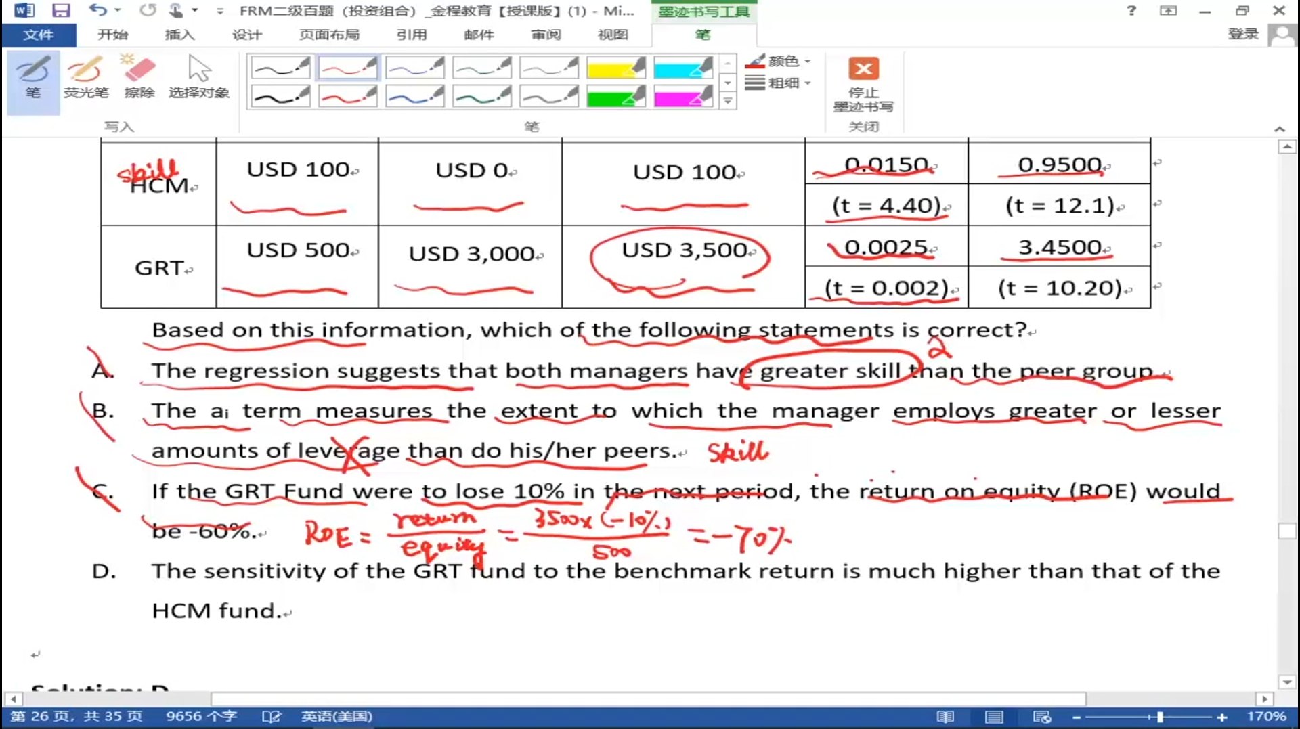Viewport: 1300px width, 729px height.
Task: Open the File (文件) tab
Action: pyautogui.click(x=38, y=35)
